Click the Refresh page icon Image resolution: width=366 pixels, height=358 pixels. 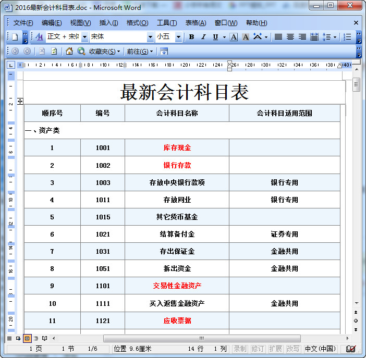click(x=54, y=51)
